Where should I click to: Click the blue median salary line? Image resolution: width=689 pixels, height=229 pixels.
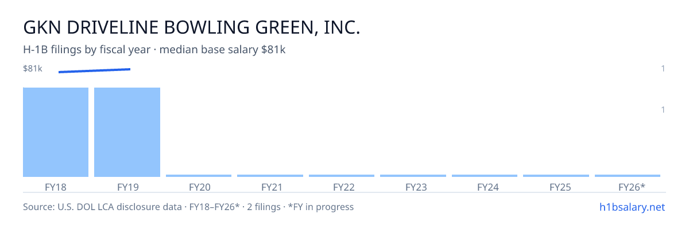(x=94, y=71)
